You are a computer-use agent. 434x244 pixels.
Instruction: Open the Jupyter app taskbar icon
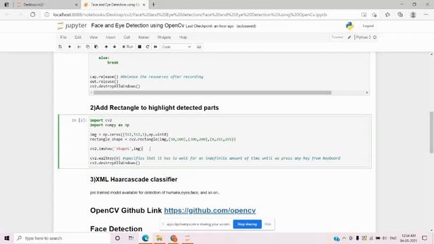point(188,238)
